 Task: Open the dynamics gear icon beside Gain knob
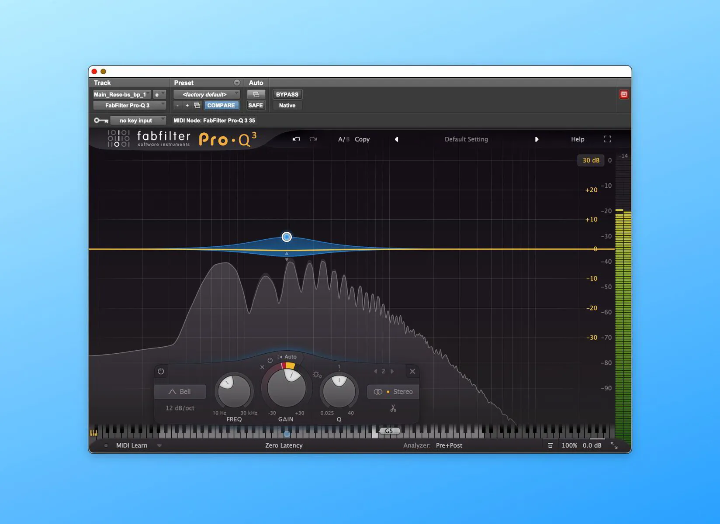click(317, 375)
